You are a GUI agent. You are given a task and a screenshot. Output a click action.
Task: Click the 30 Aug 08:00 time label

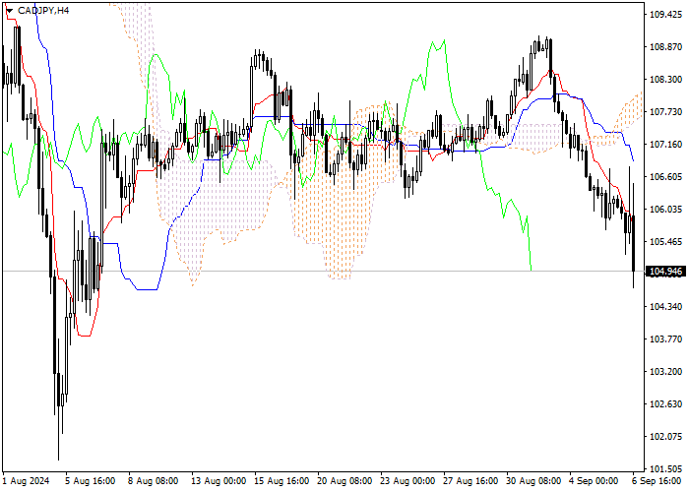click(533, 481)
